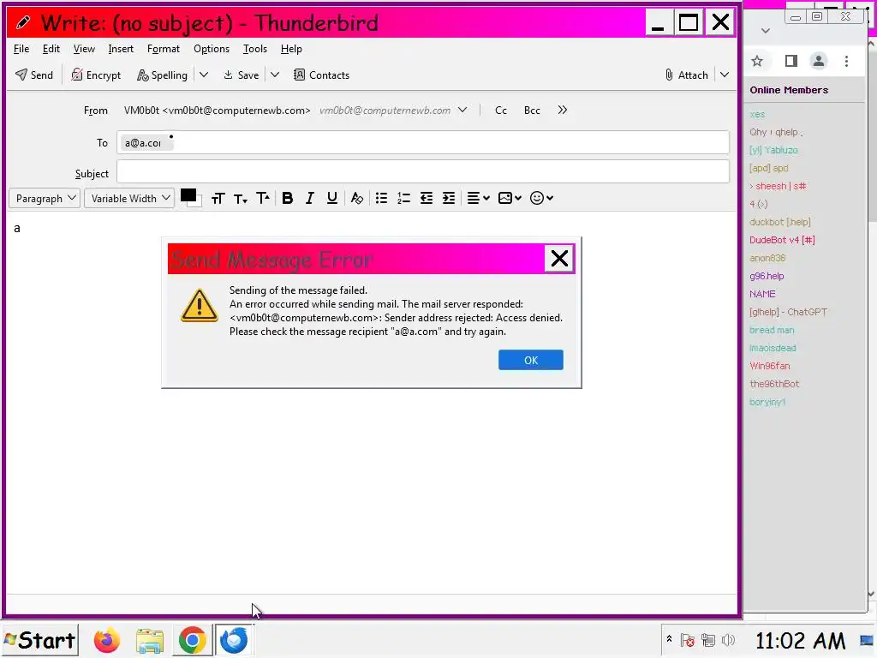
Task: Open the Paragraph style dropdown
Action: click(x=45, y=198)
